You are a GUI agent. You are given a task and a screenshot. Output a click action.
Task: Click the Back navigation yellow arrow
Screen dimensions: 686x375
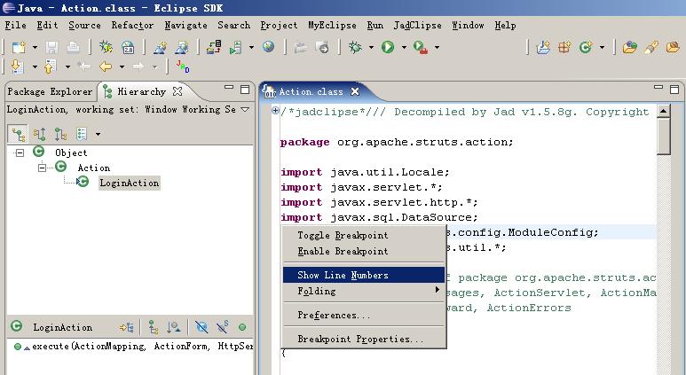coord(106,66)
